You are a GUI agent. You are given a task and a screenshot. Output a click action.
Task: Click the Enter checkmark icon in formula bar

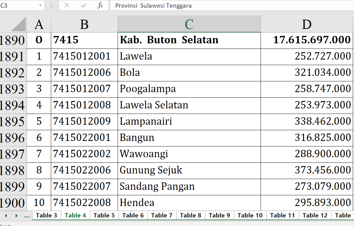click(83, 6)
